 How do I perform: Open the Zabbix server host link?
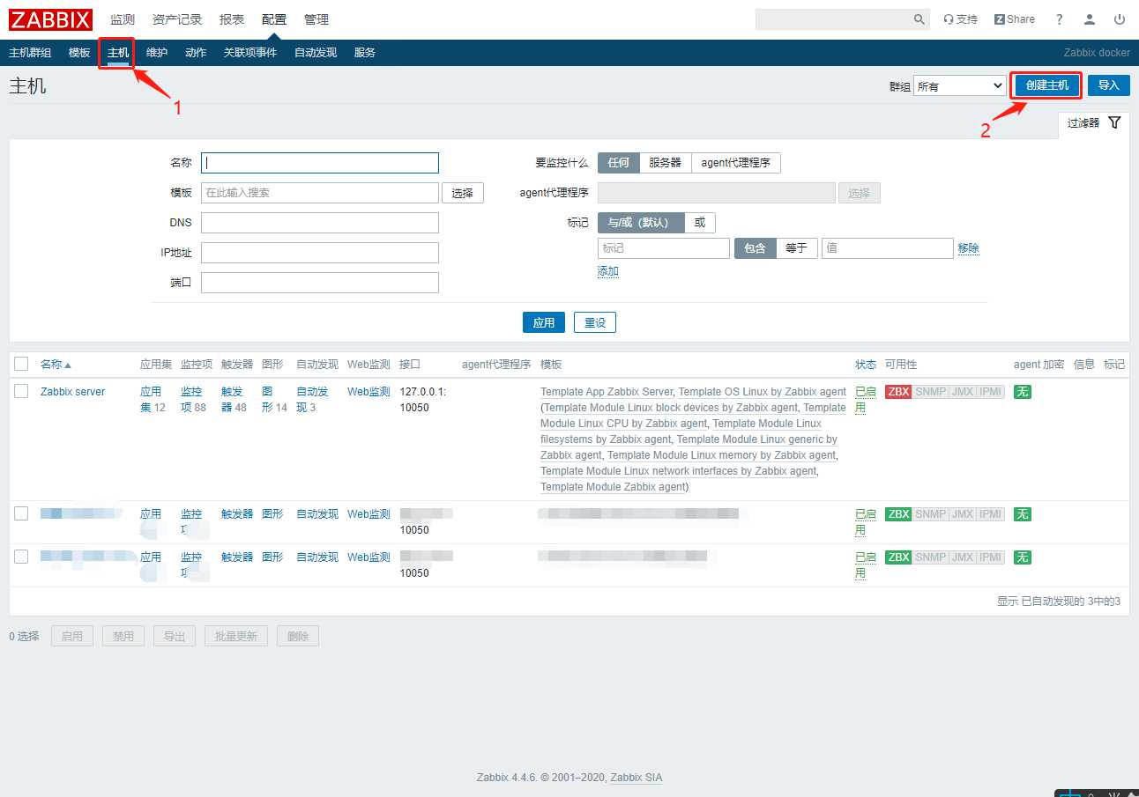[73, 392]
